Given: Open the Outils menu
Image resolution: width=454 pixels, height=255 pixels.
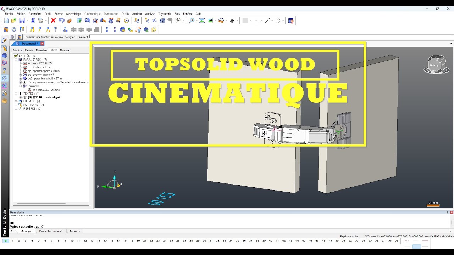Looking at the screenshot, I should coord(125,14).
